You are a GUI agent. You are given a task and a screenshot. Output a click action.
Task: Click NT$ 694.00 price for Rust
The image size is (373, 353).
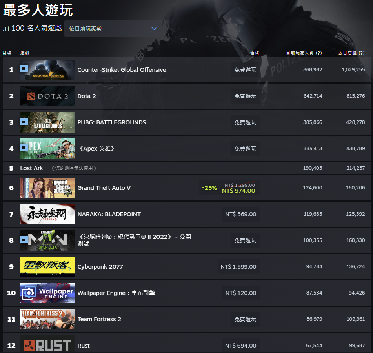pos(241,346)
